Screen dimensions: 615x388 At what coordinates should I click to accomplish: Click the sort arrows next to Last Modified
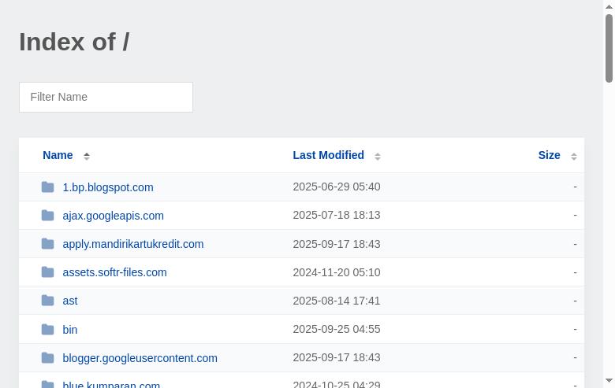[x=378, y=156]
